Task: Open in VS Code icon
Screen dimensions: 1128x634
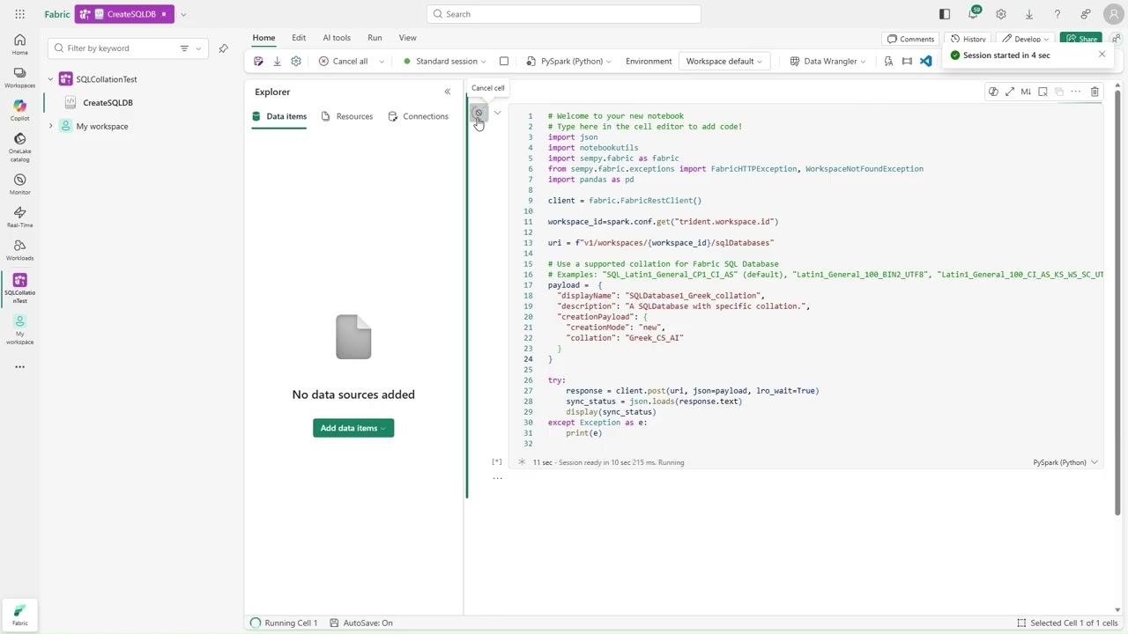Action: pyautogui.click(x=925, y=61)
